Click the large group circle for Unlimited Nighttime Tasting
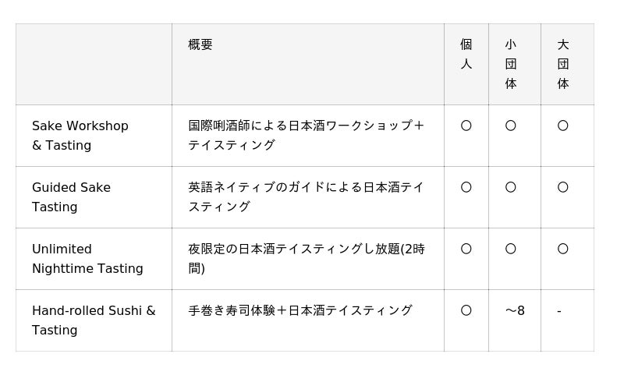This screenshot has width=624, height=375. [563, 249]
